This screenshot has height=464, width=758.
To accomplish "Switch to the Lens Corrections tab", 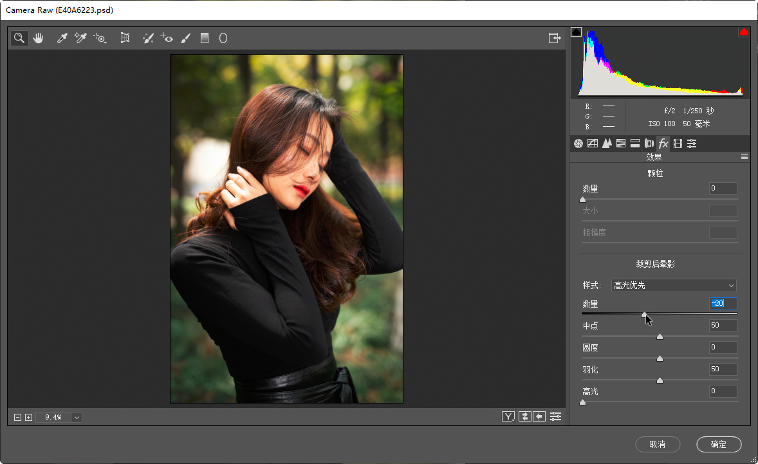I will [649, 144].
